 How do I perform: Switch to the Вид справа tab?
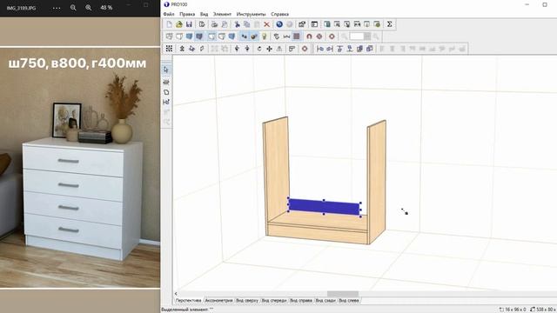(x=301, y=300)
